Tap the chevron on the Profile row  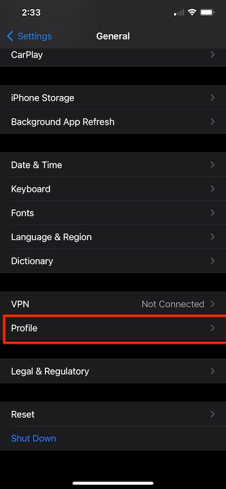click(x=213, y=328)
